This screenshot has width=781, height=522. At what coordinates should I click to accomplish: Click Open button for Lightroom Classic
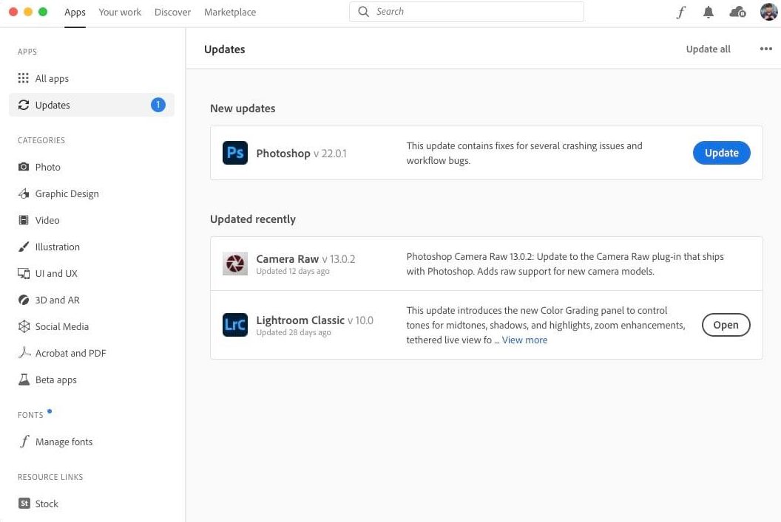click(726, 325)
